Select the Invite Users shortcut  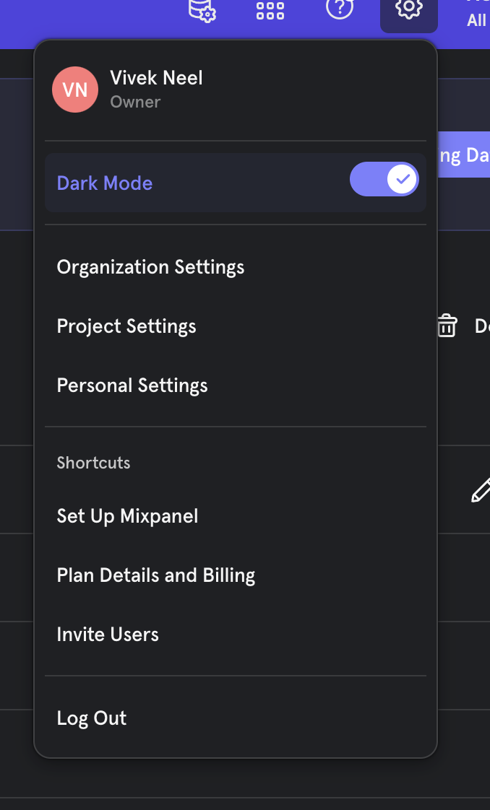coord(108,635)
